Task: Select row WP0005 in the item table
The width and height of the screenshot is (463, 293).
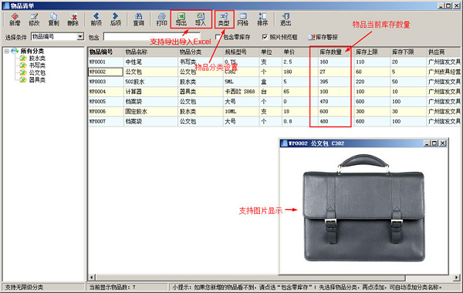Action: [x=274, y=102]
